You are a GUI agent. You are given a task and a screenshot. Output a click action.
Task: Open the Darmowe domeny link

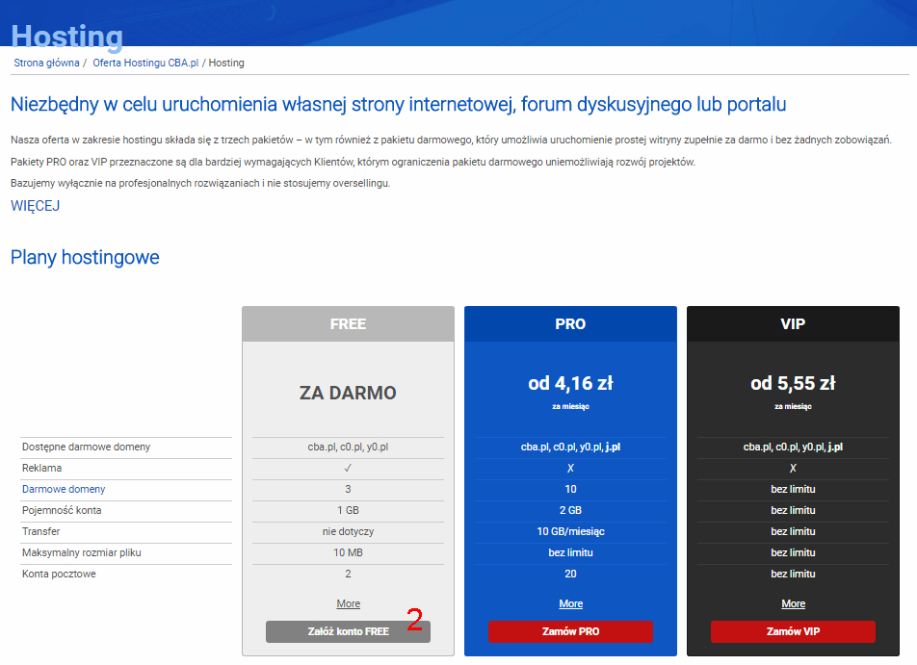[64, 489]
